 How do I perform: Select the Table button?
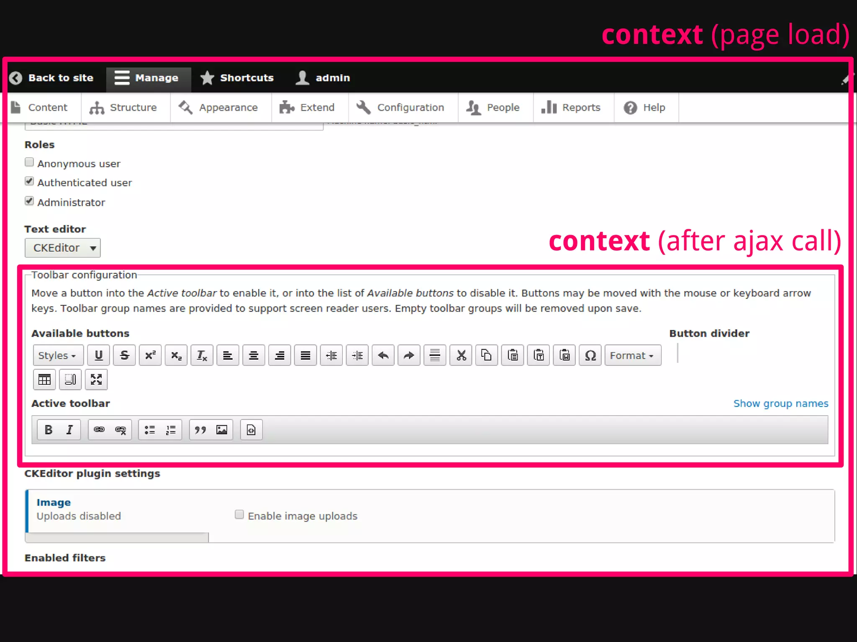pyautogui.click(x=44, y=380)
